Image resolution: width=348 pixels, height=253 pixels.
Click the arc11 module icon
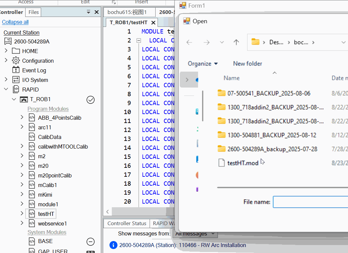[x=32, y=127]
